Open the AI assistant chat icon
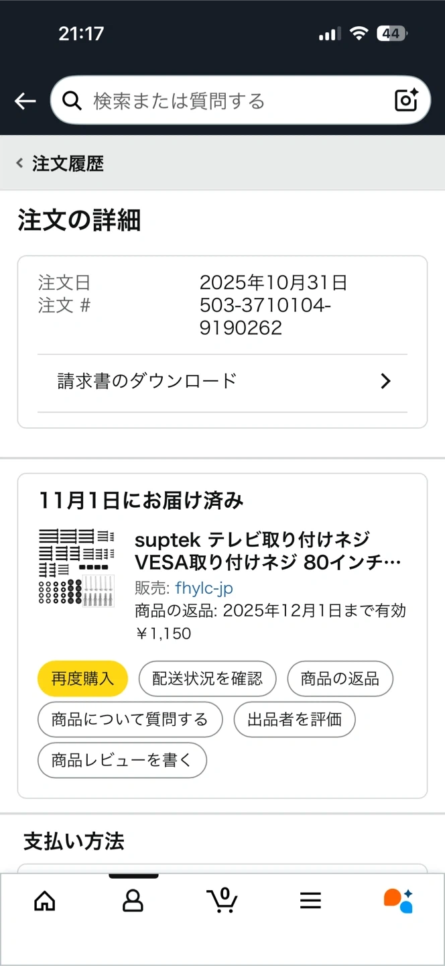This screenshot has width=445, height=966. pyautogui.click(x=398, y=900)
